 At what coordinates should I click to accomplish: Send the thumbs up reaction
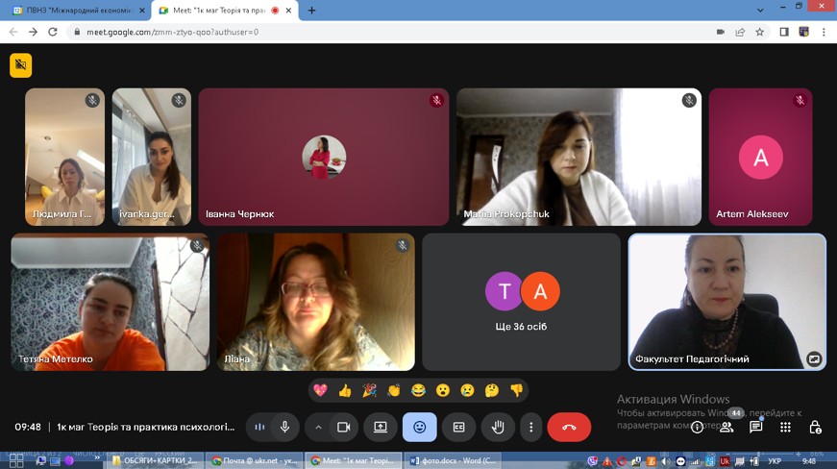click(345, 390)
